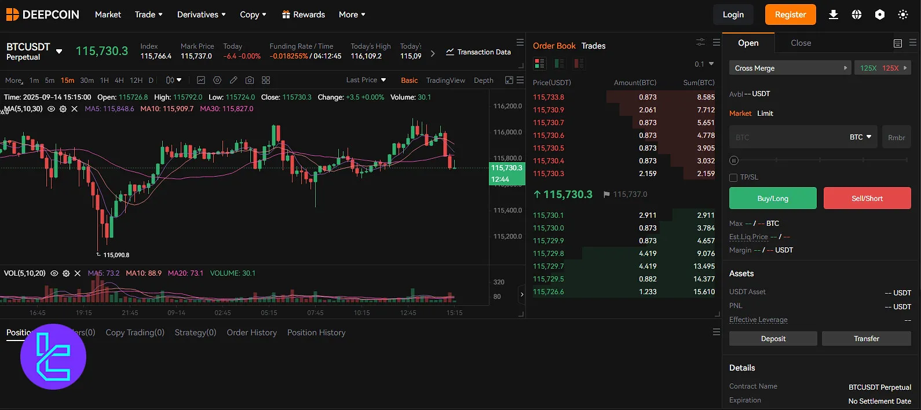Click the Register button
This screenshot has width=921, height=410.
coord(791,14)
